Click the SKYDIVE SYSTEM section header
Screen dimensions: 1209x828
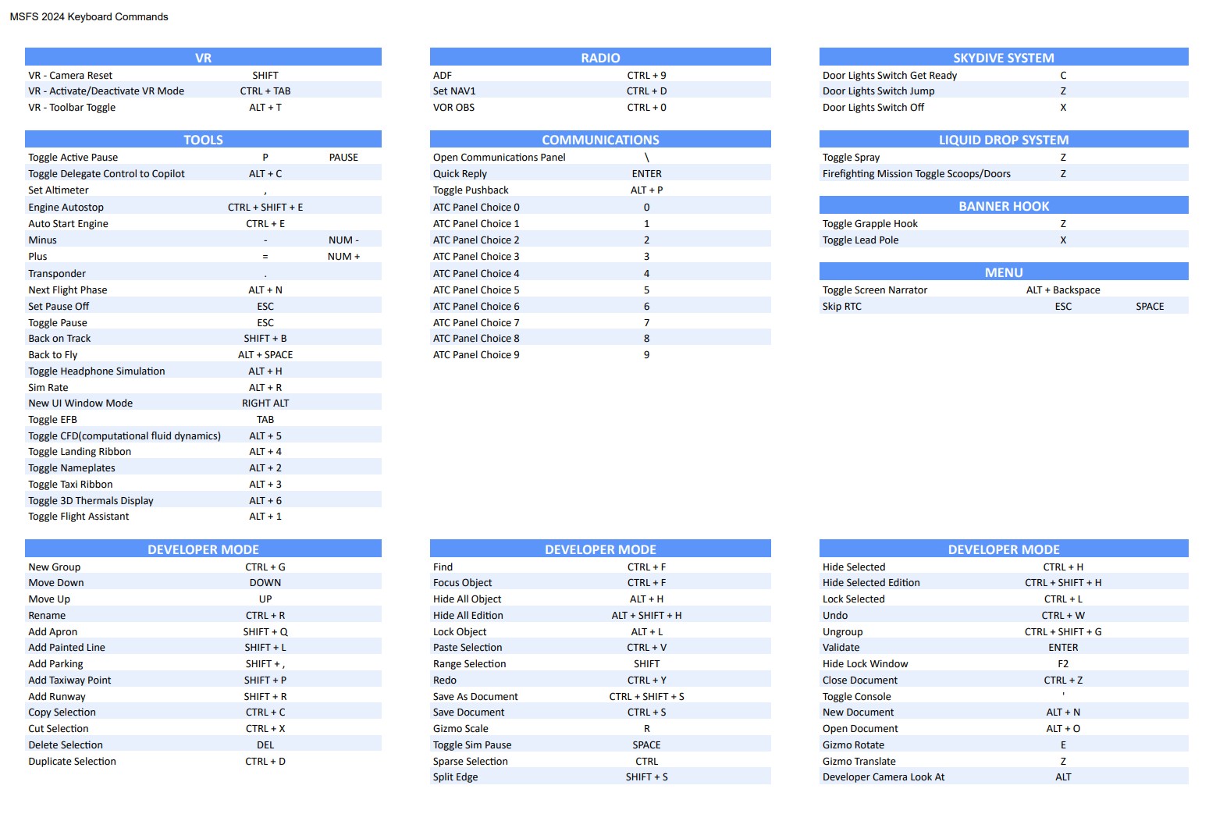coord(1004,58)
